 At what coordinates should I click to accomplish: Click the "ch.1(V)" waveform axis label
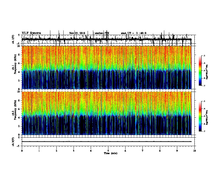click(x=13, y=39)
